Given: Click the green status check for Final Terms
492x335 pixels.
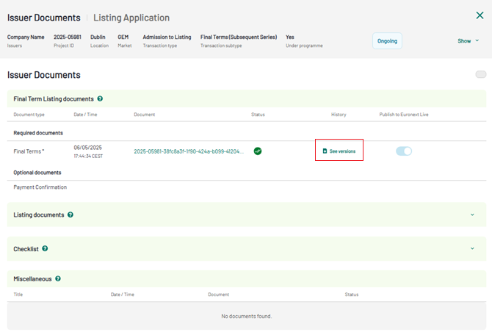Looking at the screenshot, I should tap(258, 151).
